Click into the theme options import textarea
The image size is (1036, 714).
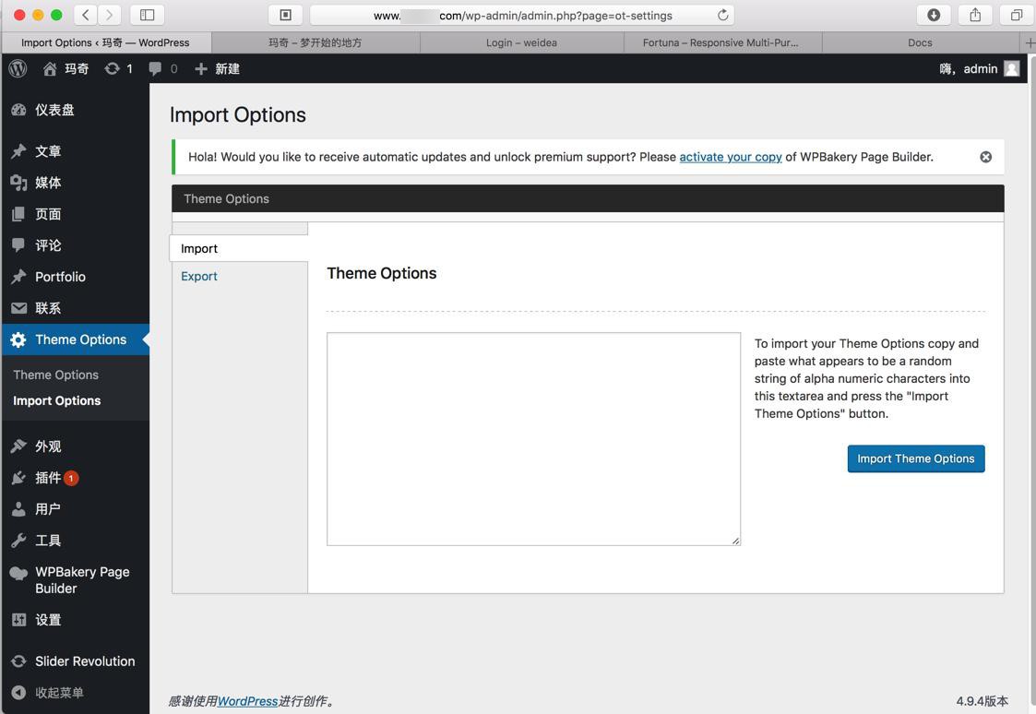pos(533,439)
